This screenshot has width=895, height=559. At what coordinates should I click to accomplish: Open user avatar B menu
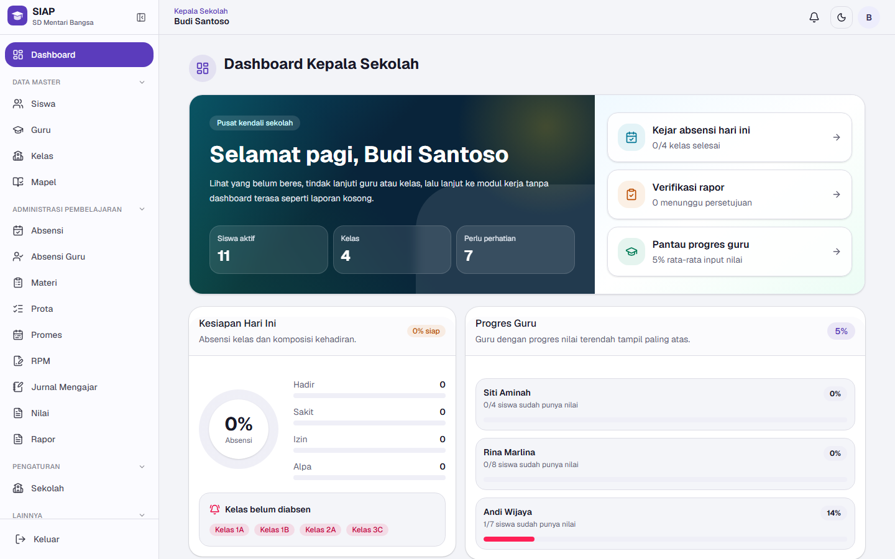tap(869, 17)
